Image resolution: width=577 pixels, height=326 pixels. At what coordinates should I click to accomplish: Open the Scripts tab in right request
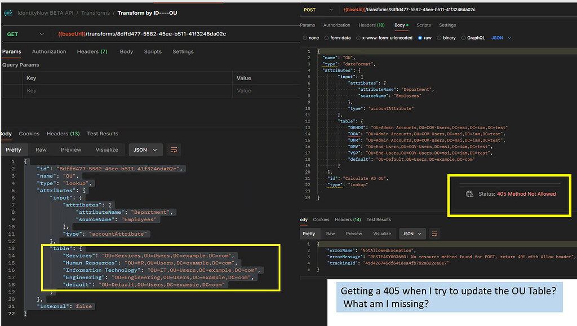[x=424, y=25]
